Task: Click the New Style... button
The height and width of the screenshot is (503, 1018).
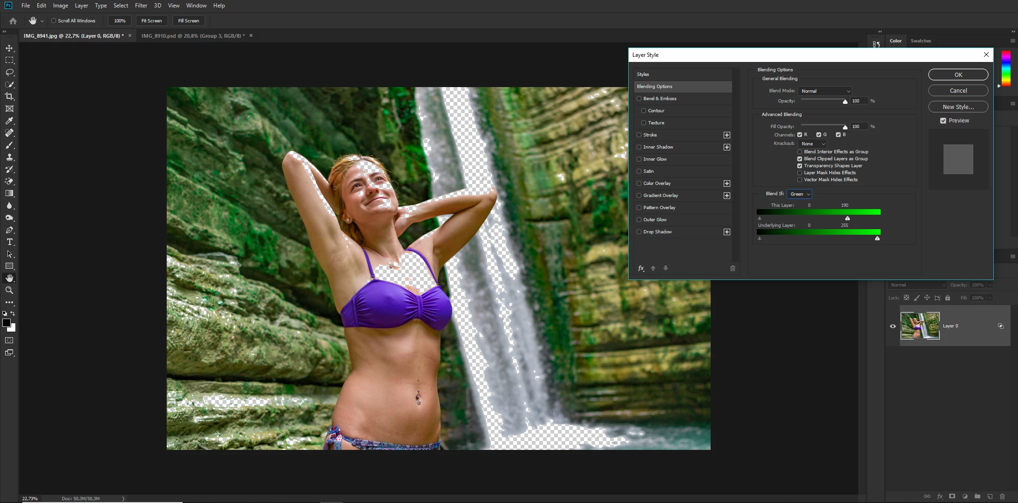Action: coord(958,107)
